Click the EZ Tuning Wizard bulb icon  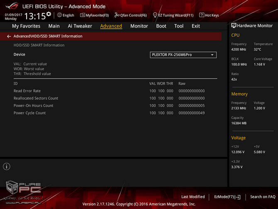155,15
